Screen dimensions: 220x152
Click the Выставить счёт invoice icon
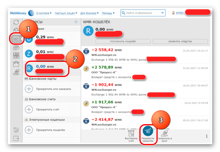click(131, 133)
